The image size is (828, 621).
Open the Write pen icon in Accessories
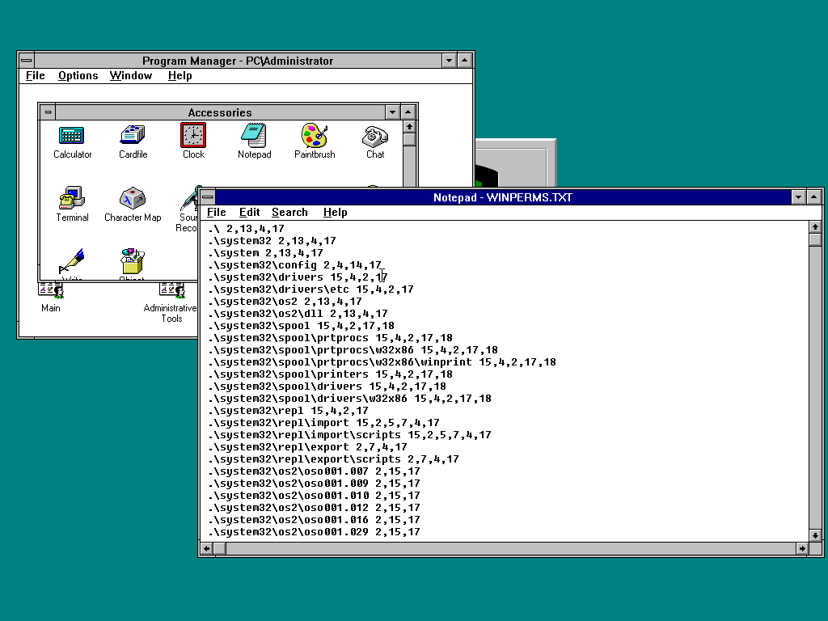pyautogui.click(x=72, y=263)
